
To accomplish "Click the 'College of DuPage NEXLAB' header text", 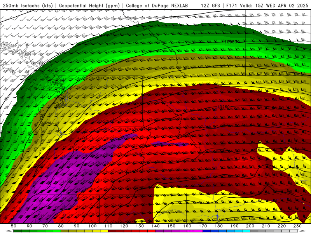I will pos(157,5).
